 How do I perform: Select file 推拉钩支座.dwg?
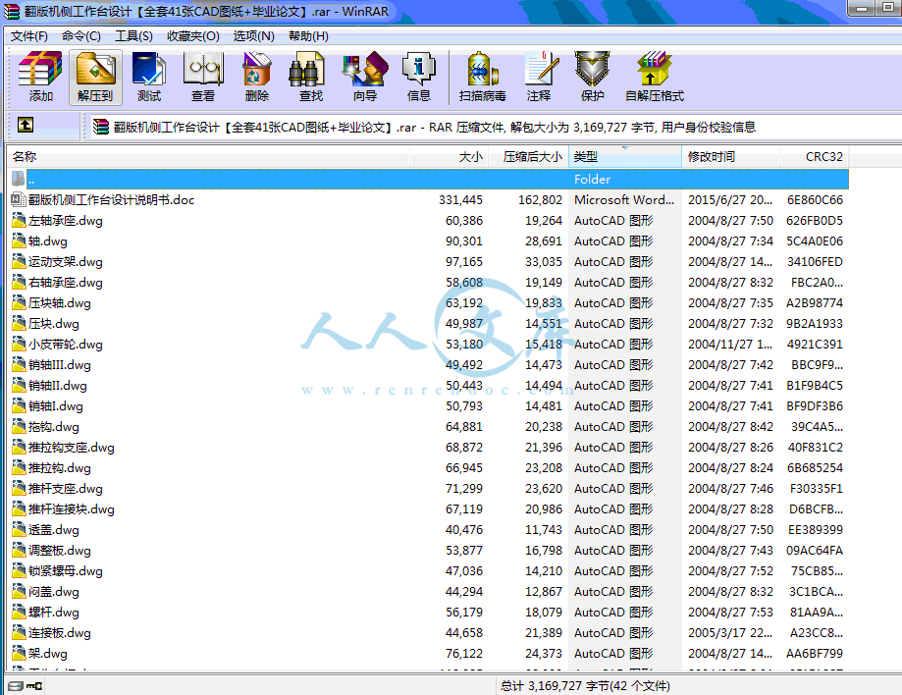72,447
